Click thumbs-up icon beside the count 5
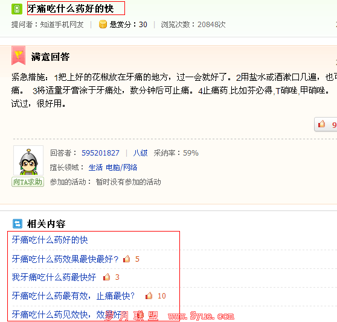The width and height of the screenshot is (337, 322). pos(127,259)
